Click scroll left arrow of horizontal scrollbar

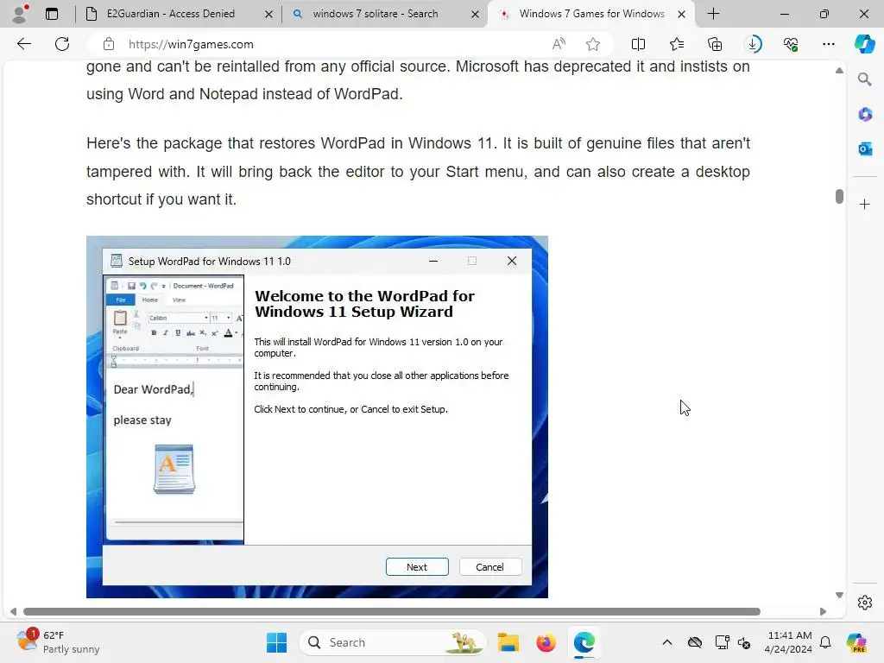(x=13, y=611)
